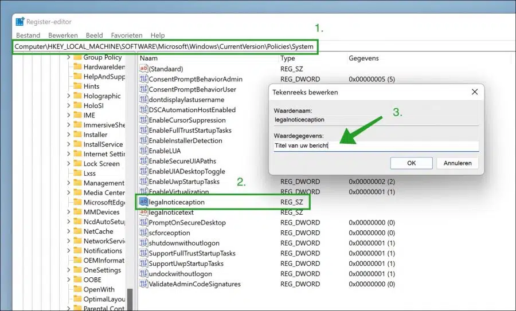Click the SupportUwpStartupTasks DWORD icon

(x=143, y=263)
